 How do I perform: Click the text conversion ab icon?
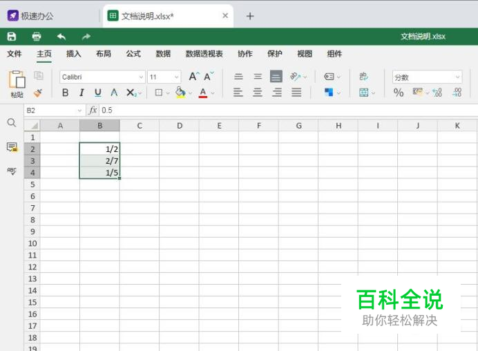[x=364, y=76]
